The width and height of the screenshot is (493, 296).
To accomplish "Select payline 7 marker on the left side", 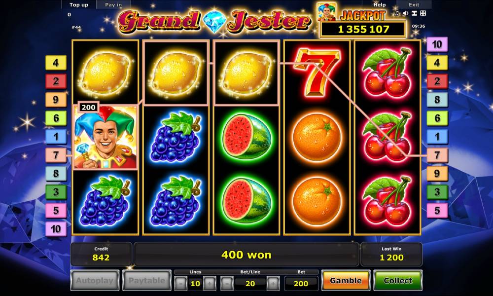I will point(56,155).
